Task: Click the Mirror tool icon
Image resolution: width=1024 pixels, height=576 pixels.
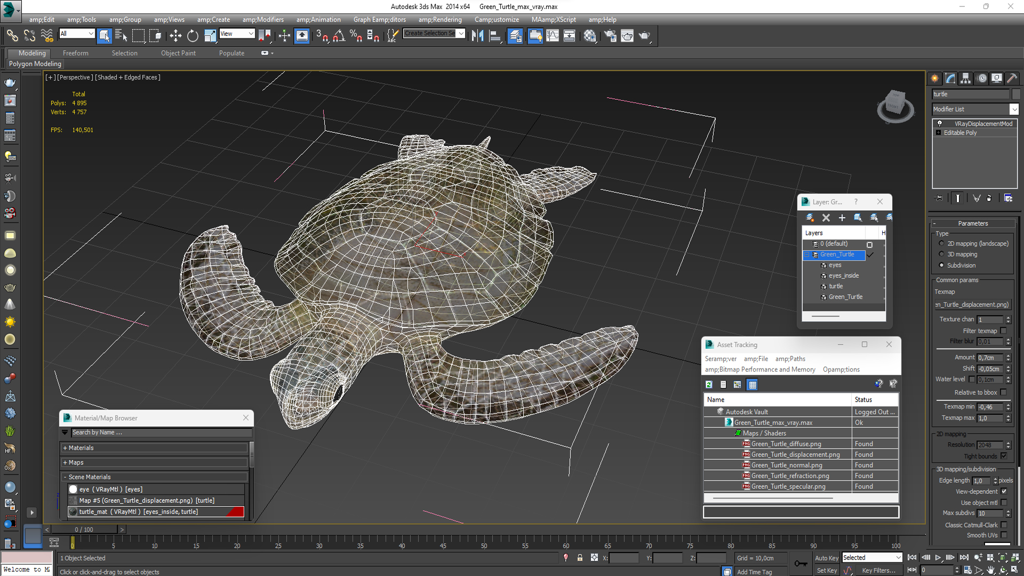Action: tap(477, 36)
